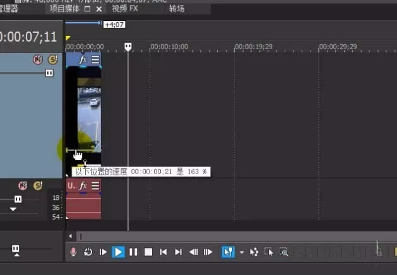Switch to 转场 tab
The height and width of the screenshot is (275, 397).
point(177,9)
